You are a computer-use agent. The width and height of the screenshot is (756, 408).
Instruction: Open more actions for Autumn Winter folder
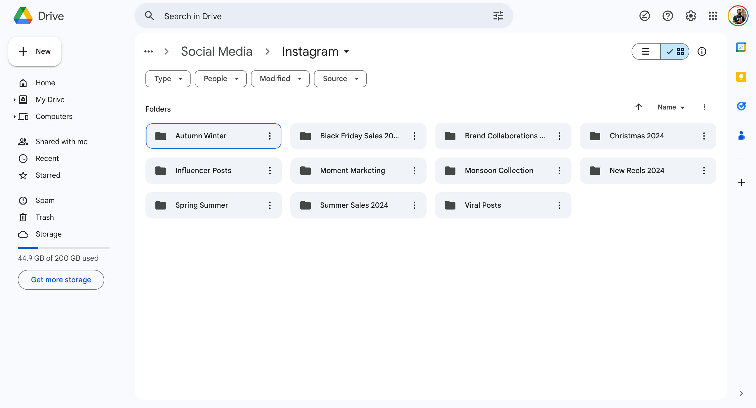coord(270,136)
